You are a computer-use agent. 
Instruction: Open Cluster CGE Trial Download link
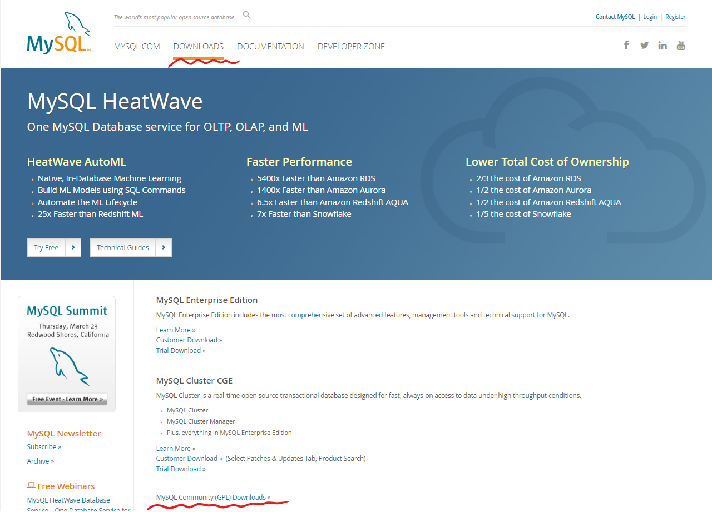pos(181,469)
